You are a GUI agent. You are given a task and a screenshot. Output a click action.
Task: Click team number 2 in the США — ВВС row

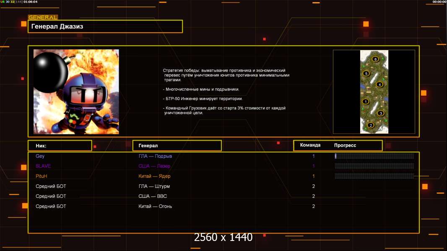314,196
